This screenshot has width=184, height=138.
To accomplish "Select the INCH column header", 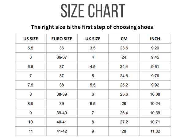I will 155,39.
